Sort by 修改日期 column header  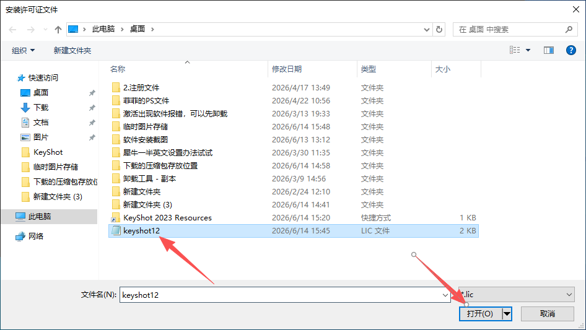(287, 69)
